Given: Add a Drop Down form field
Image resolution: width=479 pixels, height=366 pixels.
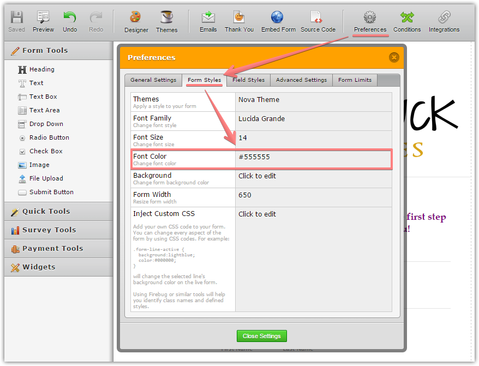Looking at the screenshot, I should point(46,124).
